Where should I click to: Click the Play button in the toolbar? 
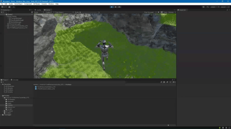(x=112, y=7)
